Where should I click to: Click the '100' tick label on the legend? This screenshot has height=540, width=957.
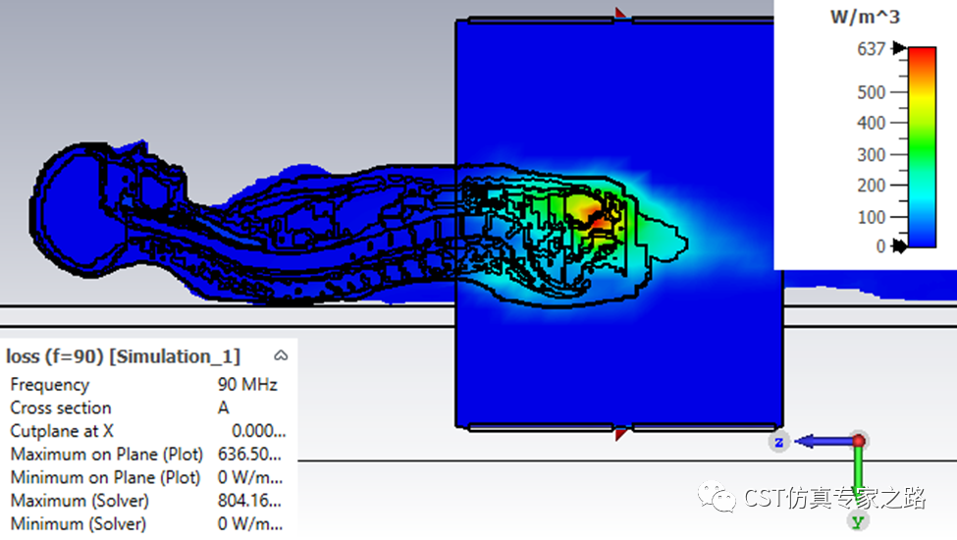pyautogui.click(x=871, y=217)
